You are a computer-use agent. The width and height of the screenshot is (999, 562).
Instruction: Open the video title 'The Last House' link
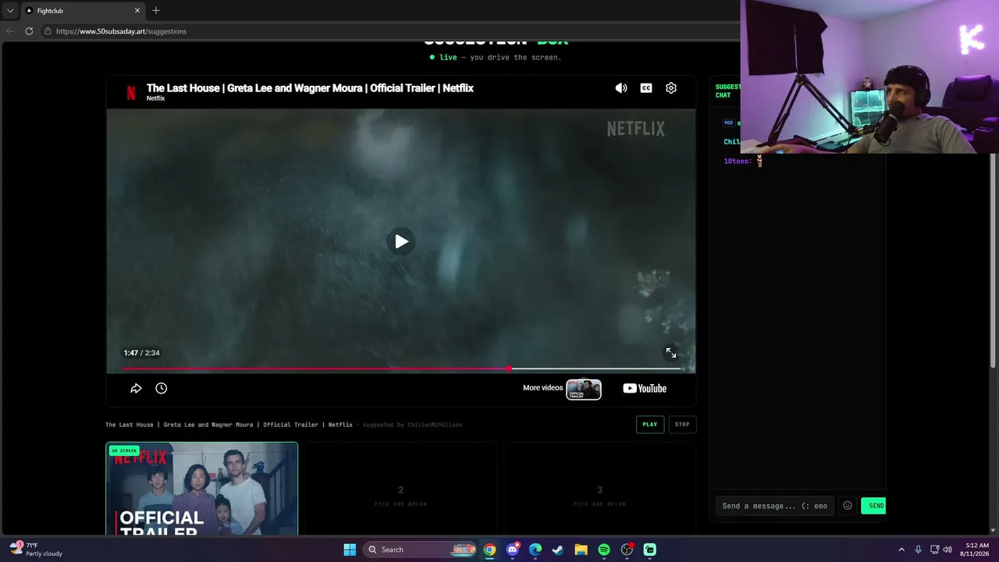(310, 88)
